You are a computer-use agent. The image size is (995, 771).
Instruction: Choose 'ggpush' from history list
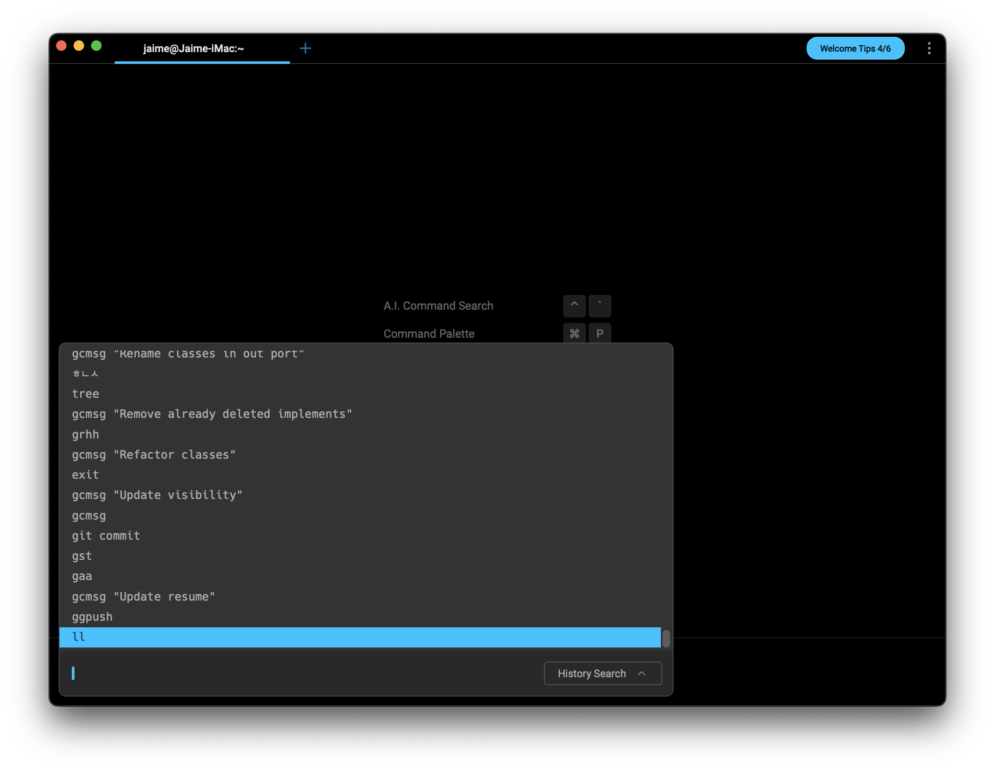pos(92,616)
